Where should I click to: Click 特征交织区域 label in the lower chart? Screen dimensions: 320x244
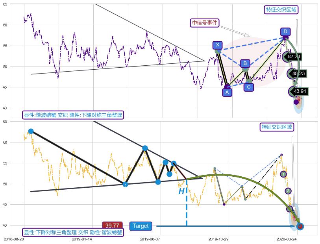(x=277, y=127)
